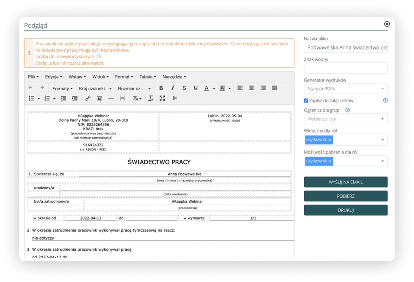Open the Wstaw menu

77,77
